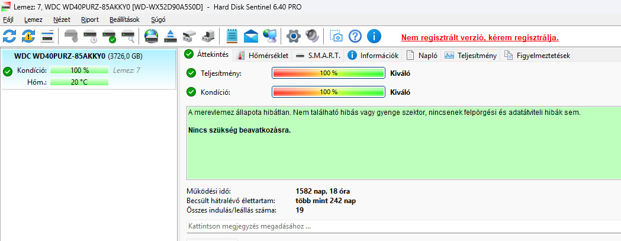
Task: Click the globe over disk icon
Action: click(x=152, y=37)
